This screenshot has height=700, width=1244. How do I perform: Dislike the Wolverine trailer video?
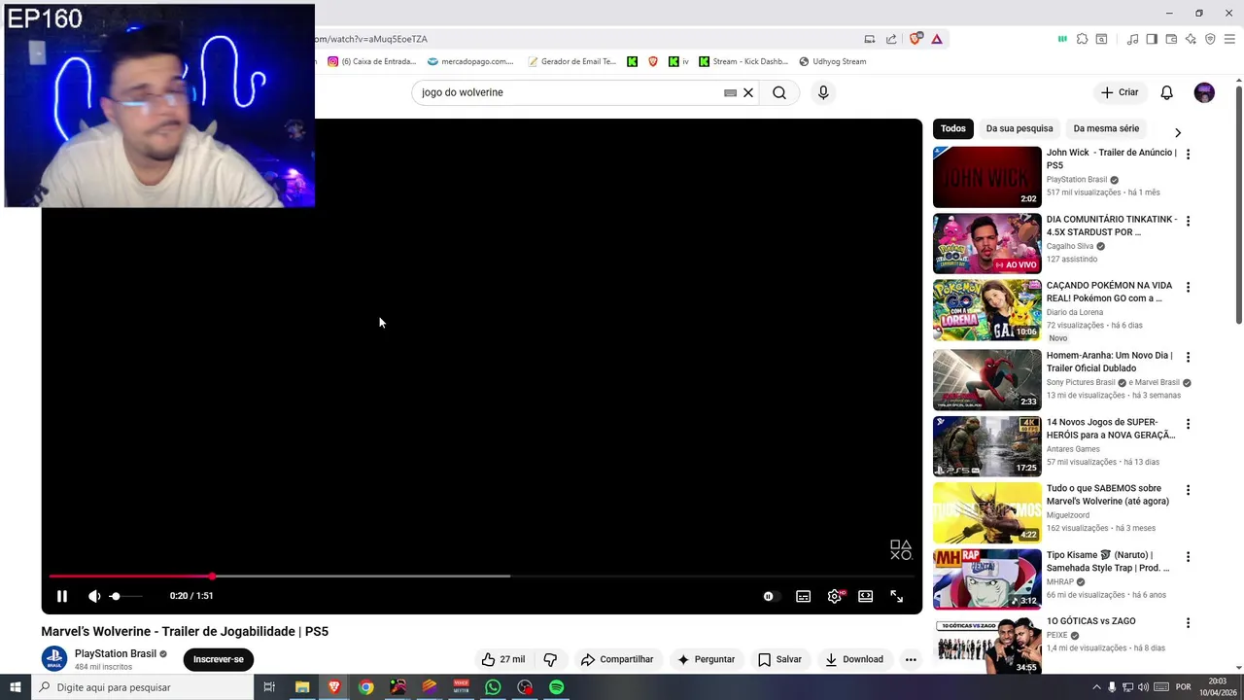[x=549, y=659]
